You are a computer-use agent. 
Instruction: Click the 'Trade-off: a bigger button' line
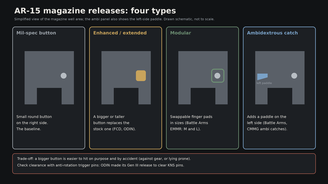pos(104,159)
